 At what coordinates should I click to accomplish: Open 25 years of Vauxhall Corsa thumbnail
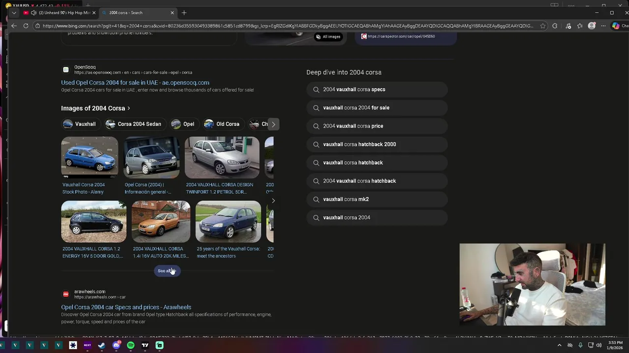click(x=228, y=222)
